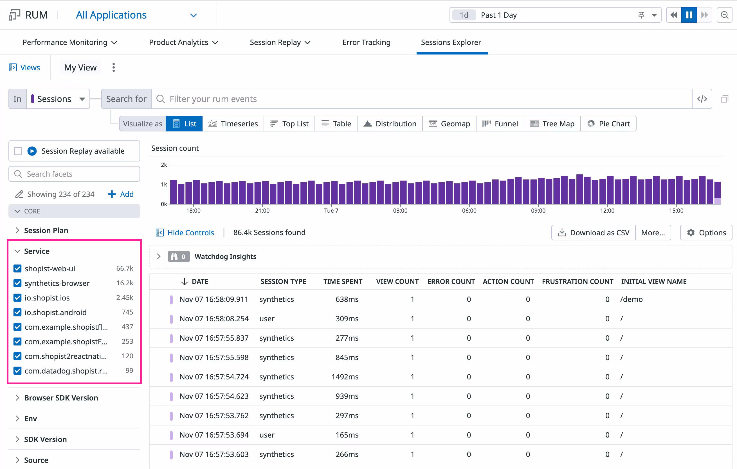Uncheck shopist-web-ui service
The image size is (737, 469).
pos(18,268)
